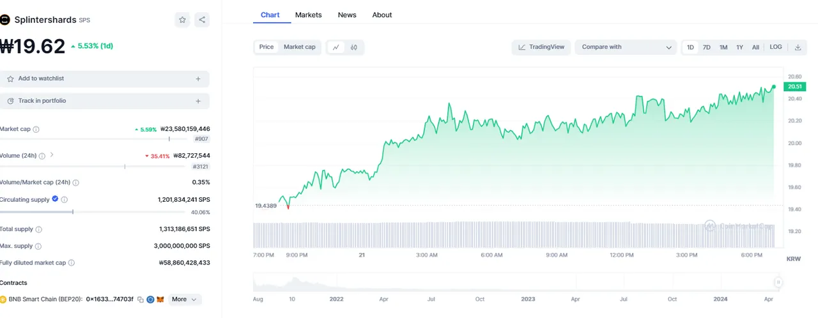Viewport: 818px width, 318px height.
Task: Select Market cap chart mode
Action: pos(300,47)
